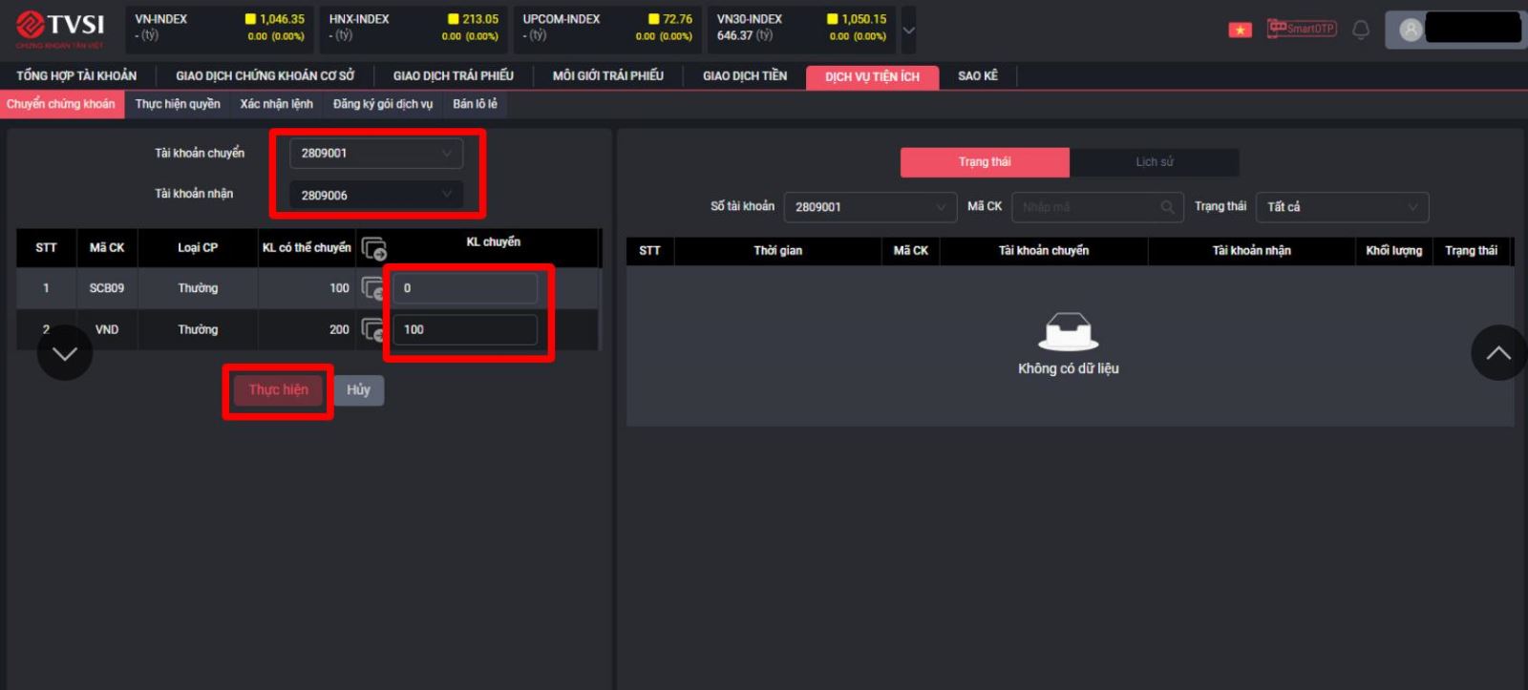
Task: Open Trạng thái filter dropdown Tất cả
Action: coord(1342,207)
